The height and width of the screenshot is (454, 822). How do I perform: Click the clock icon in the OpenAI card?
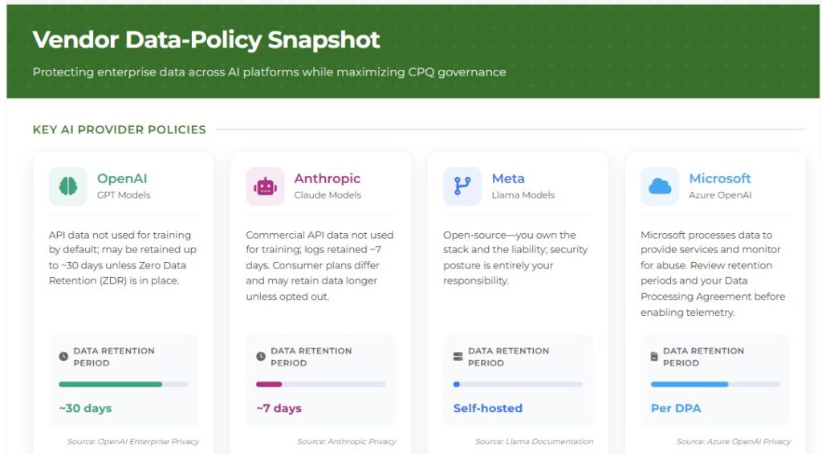tap(63, 356)
